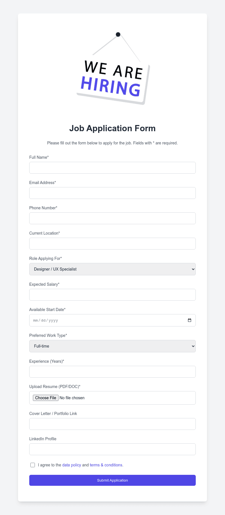Viewport: 225px width, 515px height.
Task: Expand the chevron on the Full-time select
Action: pos(192,346)
